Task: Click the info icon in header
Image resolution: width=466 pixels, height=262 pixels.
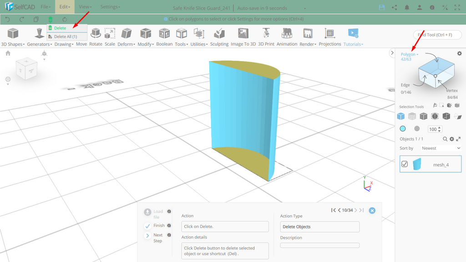Action: pos(432,8)
